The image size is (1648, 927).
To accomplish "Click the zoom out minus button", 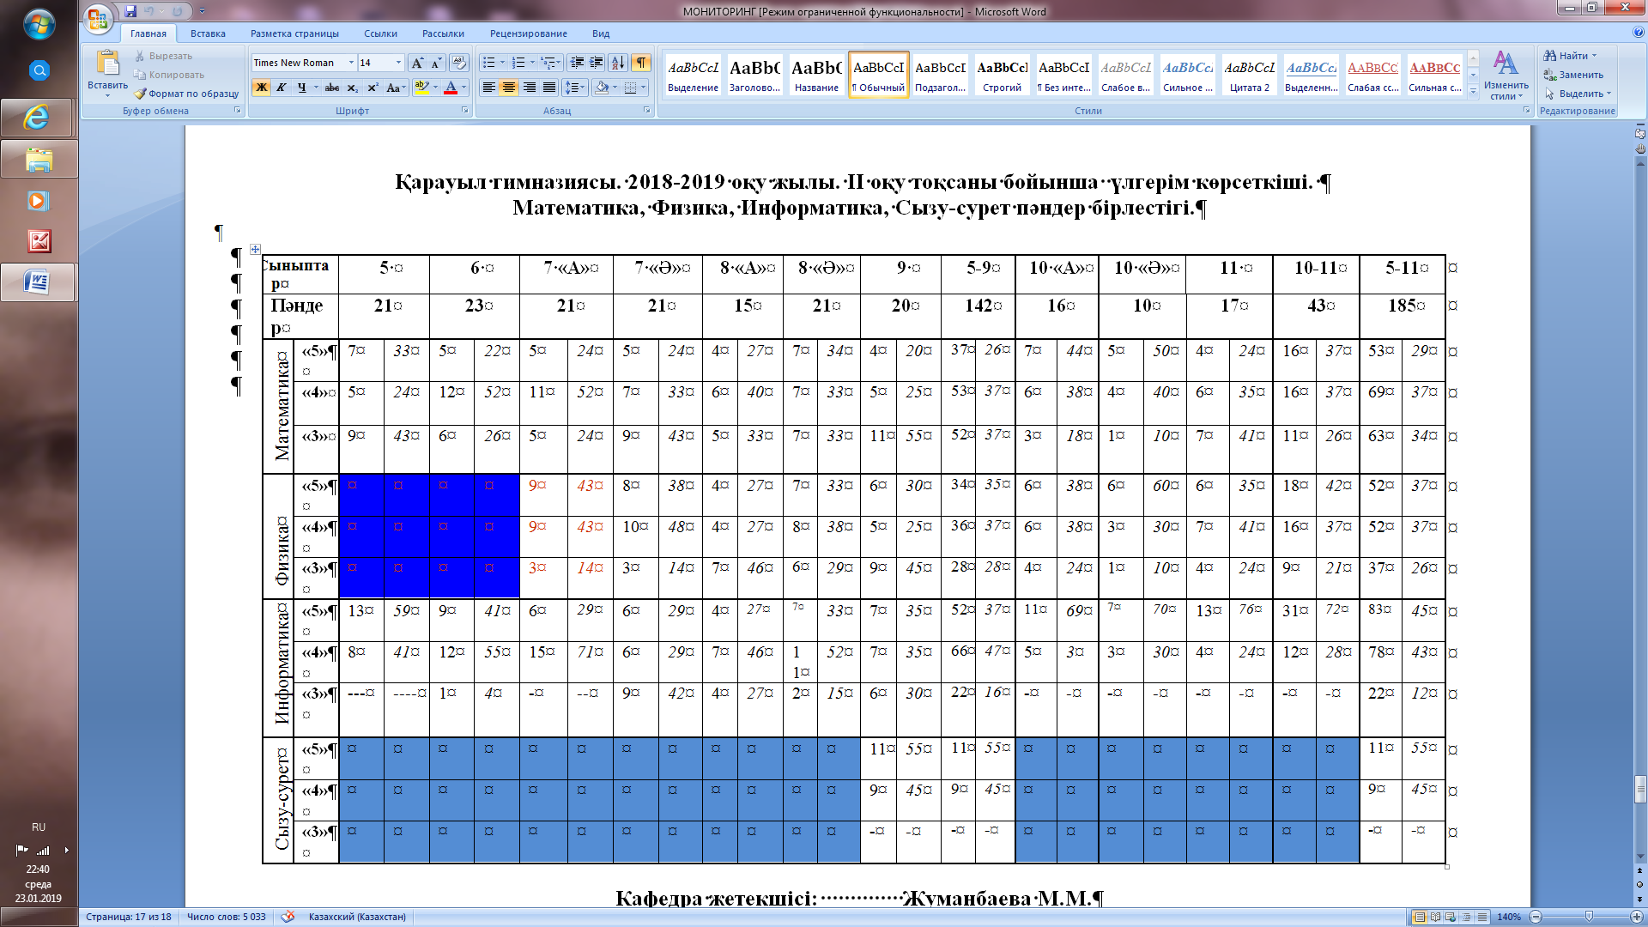I will pos(1536,917).
